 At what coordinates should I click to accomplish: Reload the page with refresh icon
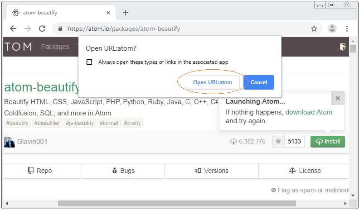click(42, 29)
